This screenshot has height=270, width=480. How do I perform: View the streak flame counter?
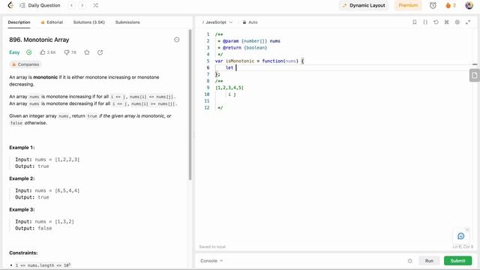coord(451,5)
